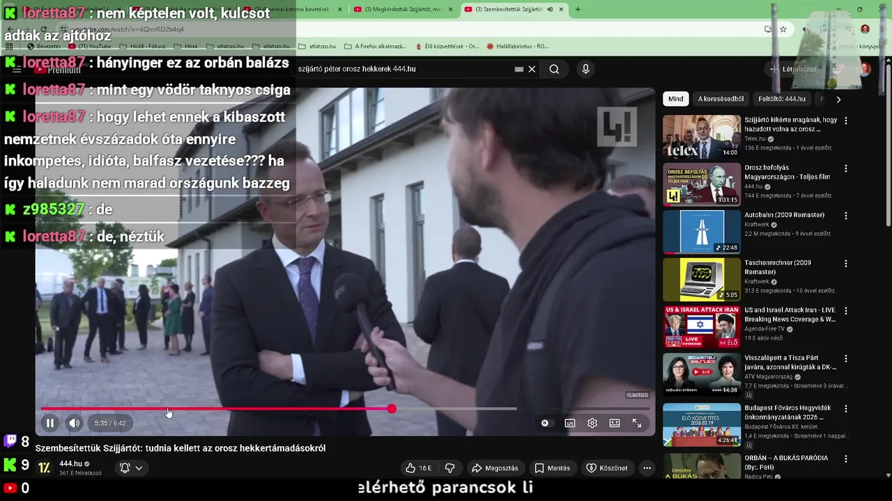Open ORBÁN – A BUKÁS PARÓDIA video
Image resolution: width=892 pixels, height=501 pixels.
(702, 466)
